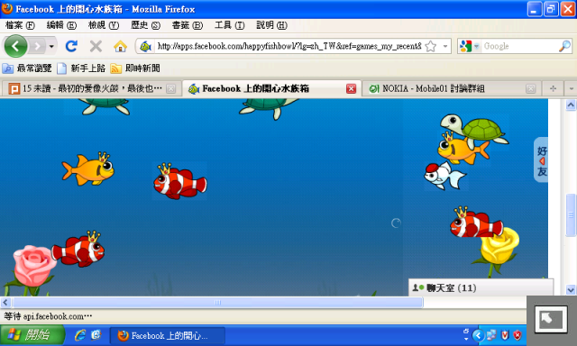
Task: Open a new tab with plus button
Action: [x=553, y=88]
